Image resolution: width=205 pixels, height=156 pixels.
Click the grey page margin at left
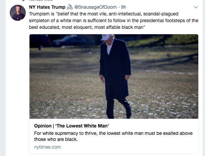pos(3,79)
